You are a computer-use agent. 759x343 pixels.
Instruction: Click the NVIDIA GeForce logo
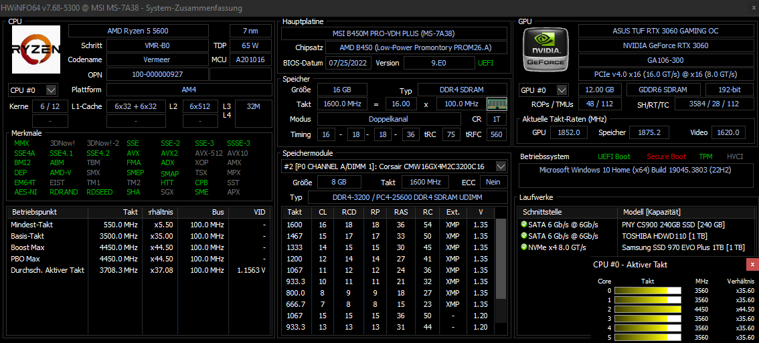546,49
